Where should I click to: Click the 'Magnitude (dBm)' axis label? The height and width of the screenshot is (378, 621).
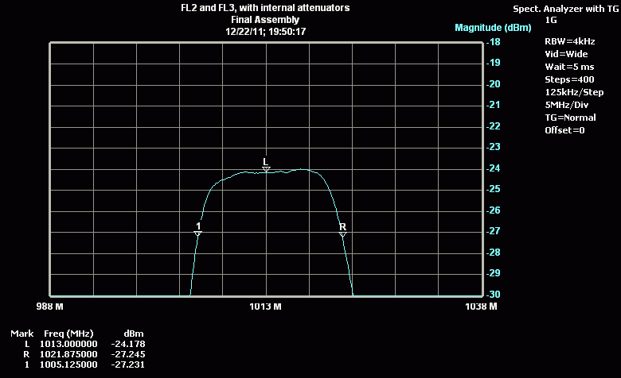point(493,28)
